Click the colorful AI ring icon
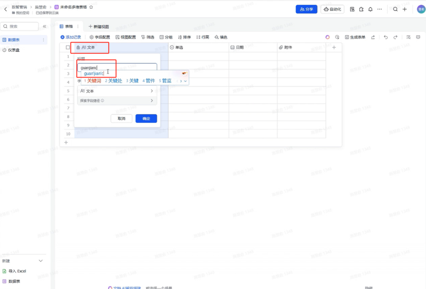The image size is (426, 289). click(x=327, y=37)
